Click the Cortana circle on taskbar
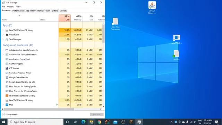 (67, 122)
